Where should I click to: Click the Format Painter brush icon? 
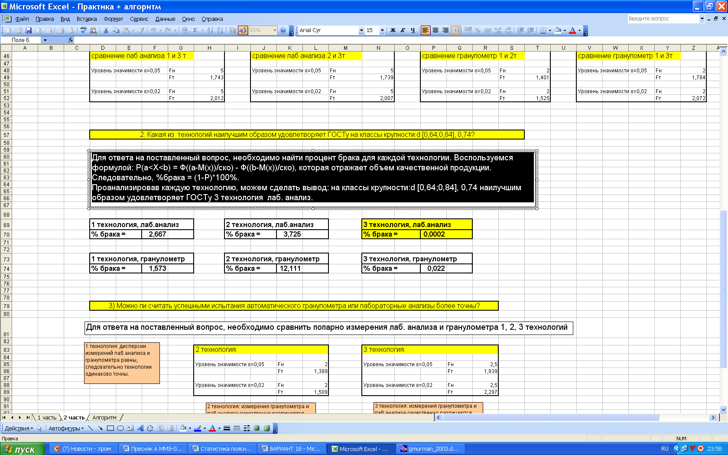(142, 30)
